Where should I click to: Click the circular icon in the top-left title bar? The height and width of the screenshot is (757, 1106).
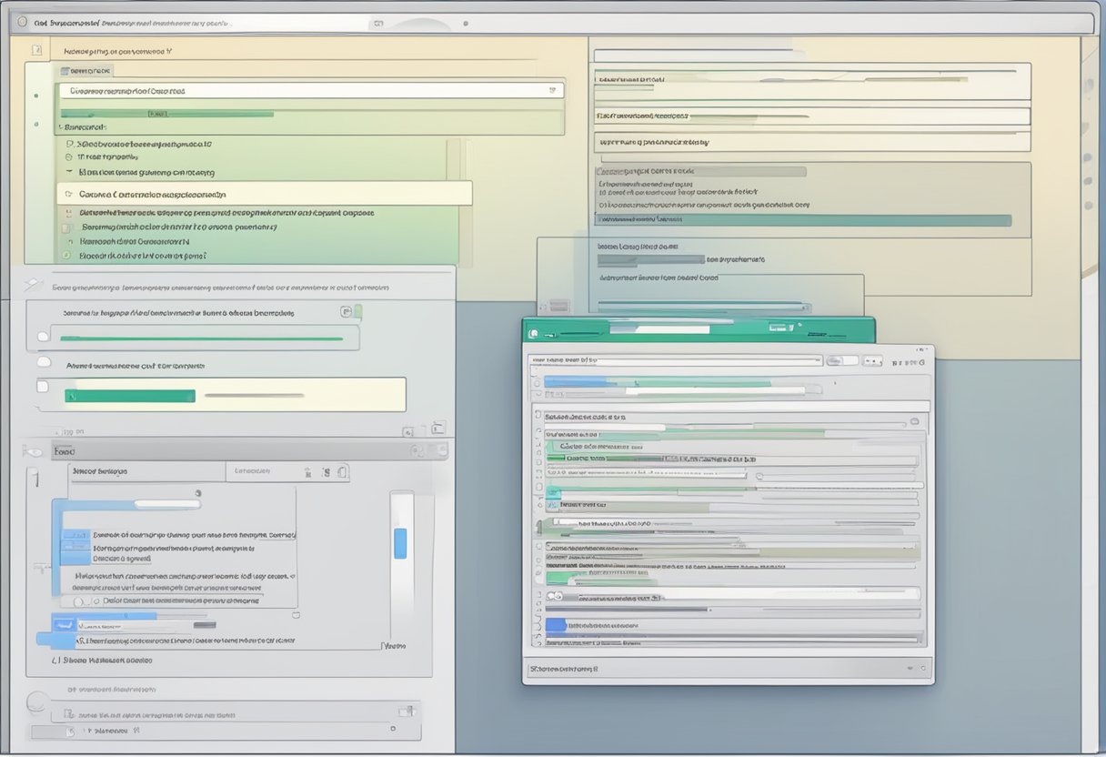[x=20, y=20]
